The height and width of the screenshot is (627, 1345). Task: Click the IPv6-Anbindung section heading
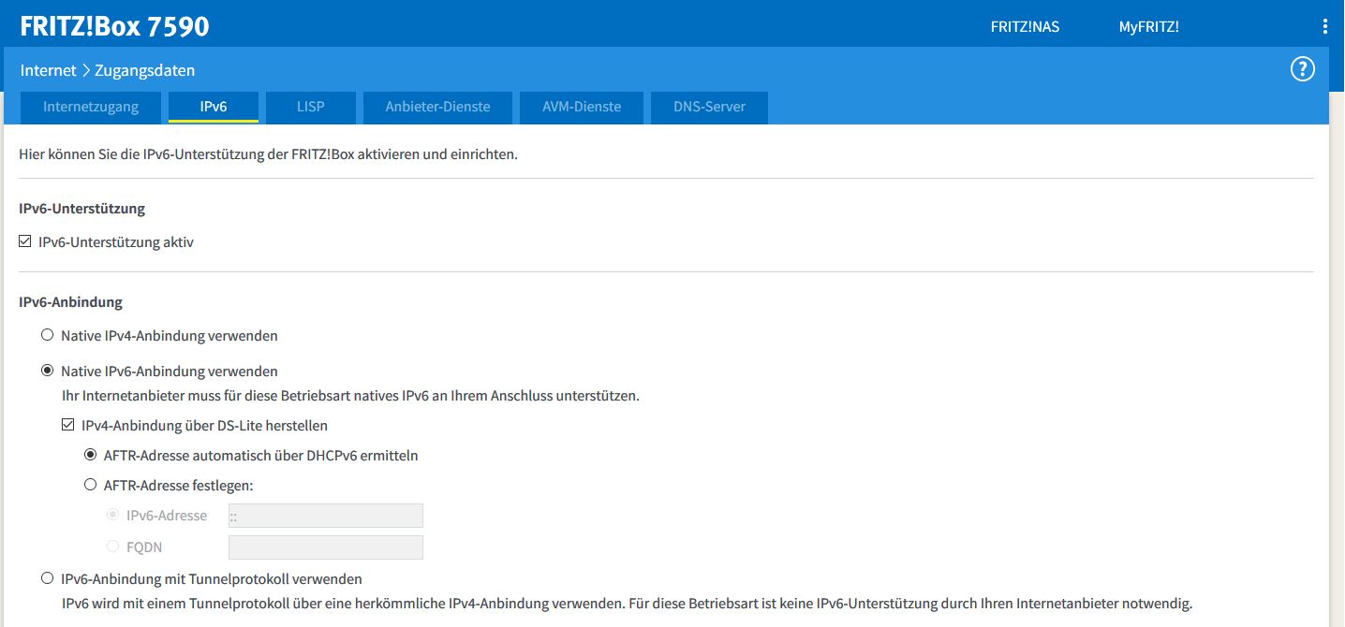[x=71, y=302]
